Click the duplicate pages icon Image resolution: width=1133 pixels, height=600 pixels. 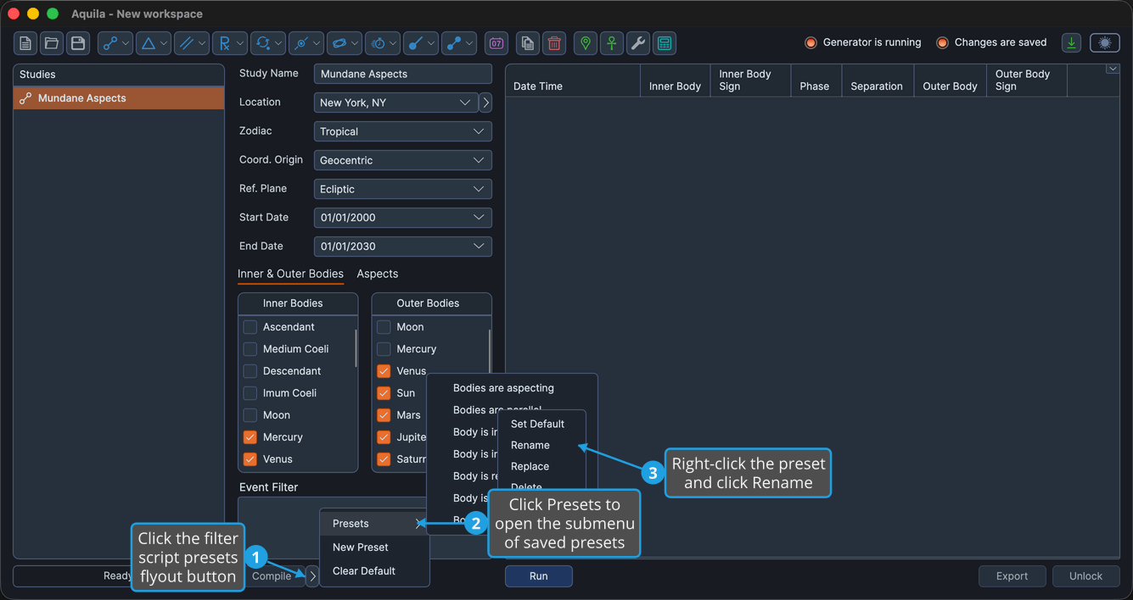(x=528, y=43)
